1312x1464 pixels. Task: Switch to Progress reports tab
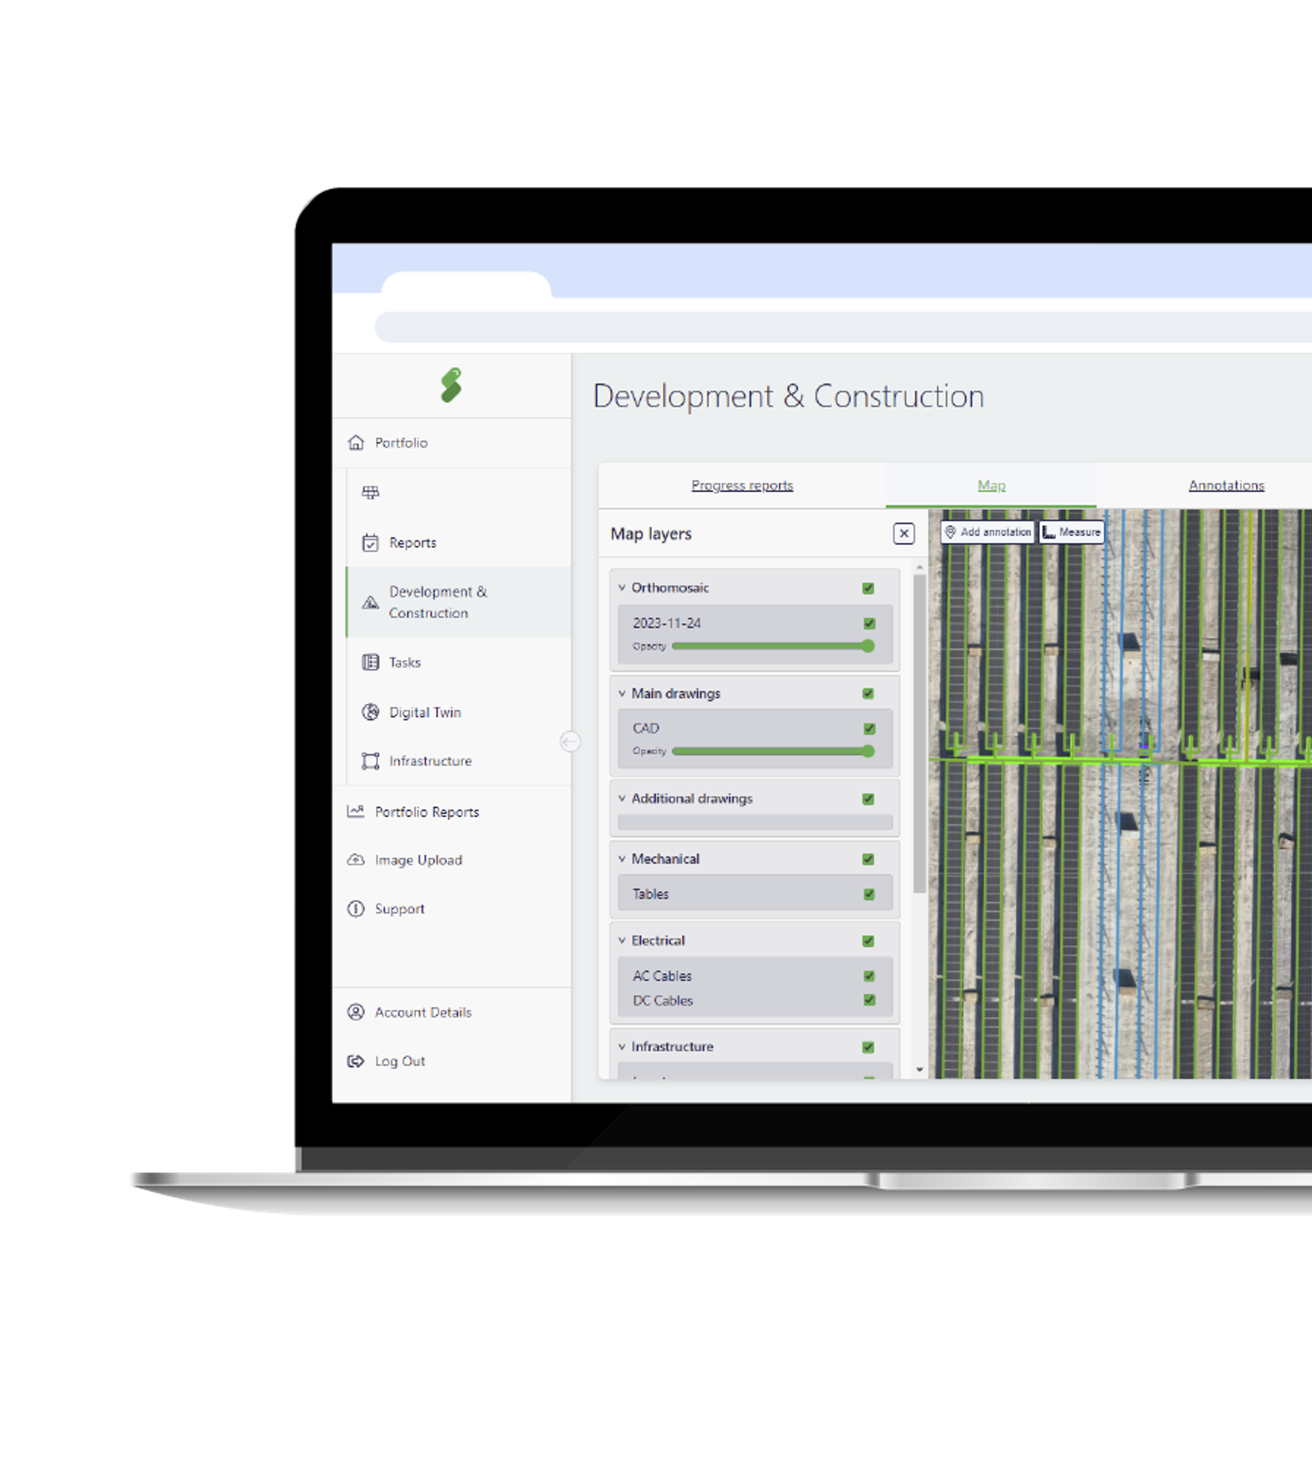coord(742,486)
